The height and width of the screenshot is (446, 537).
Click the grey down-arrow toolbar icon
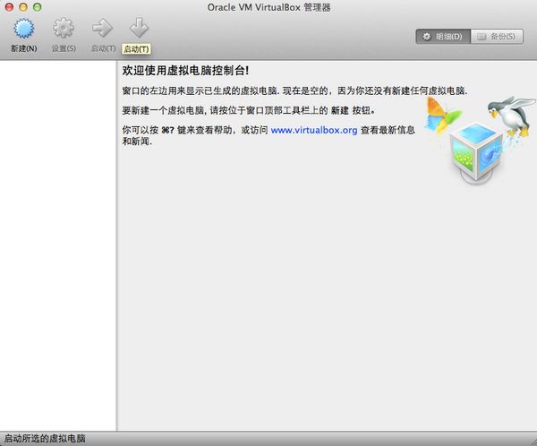[139, 28]
